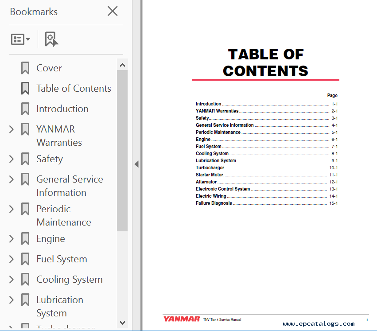Click the TABLE OF CONTENTS page heading
The height and width of the screenshot is (331, 377).
tap(266, 62)
